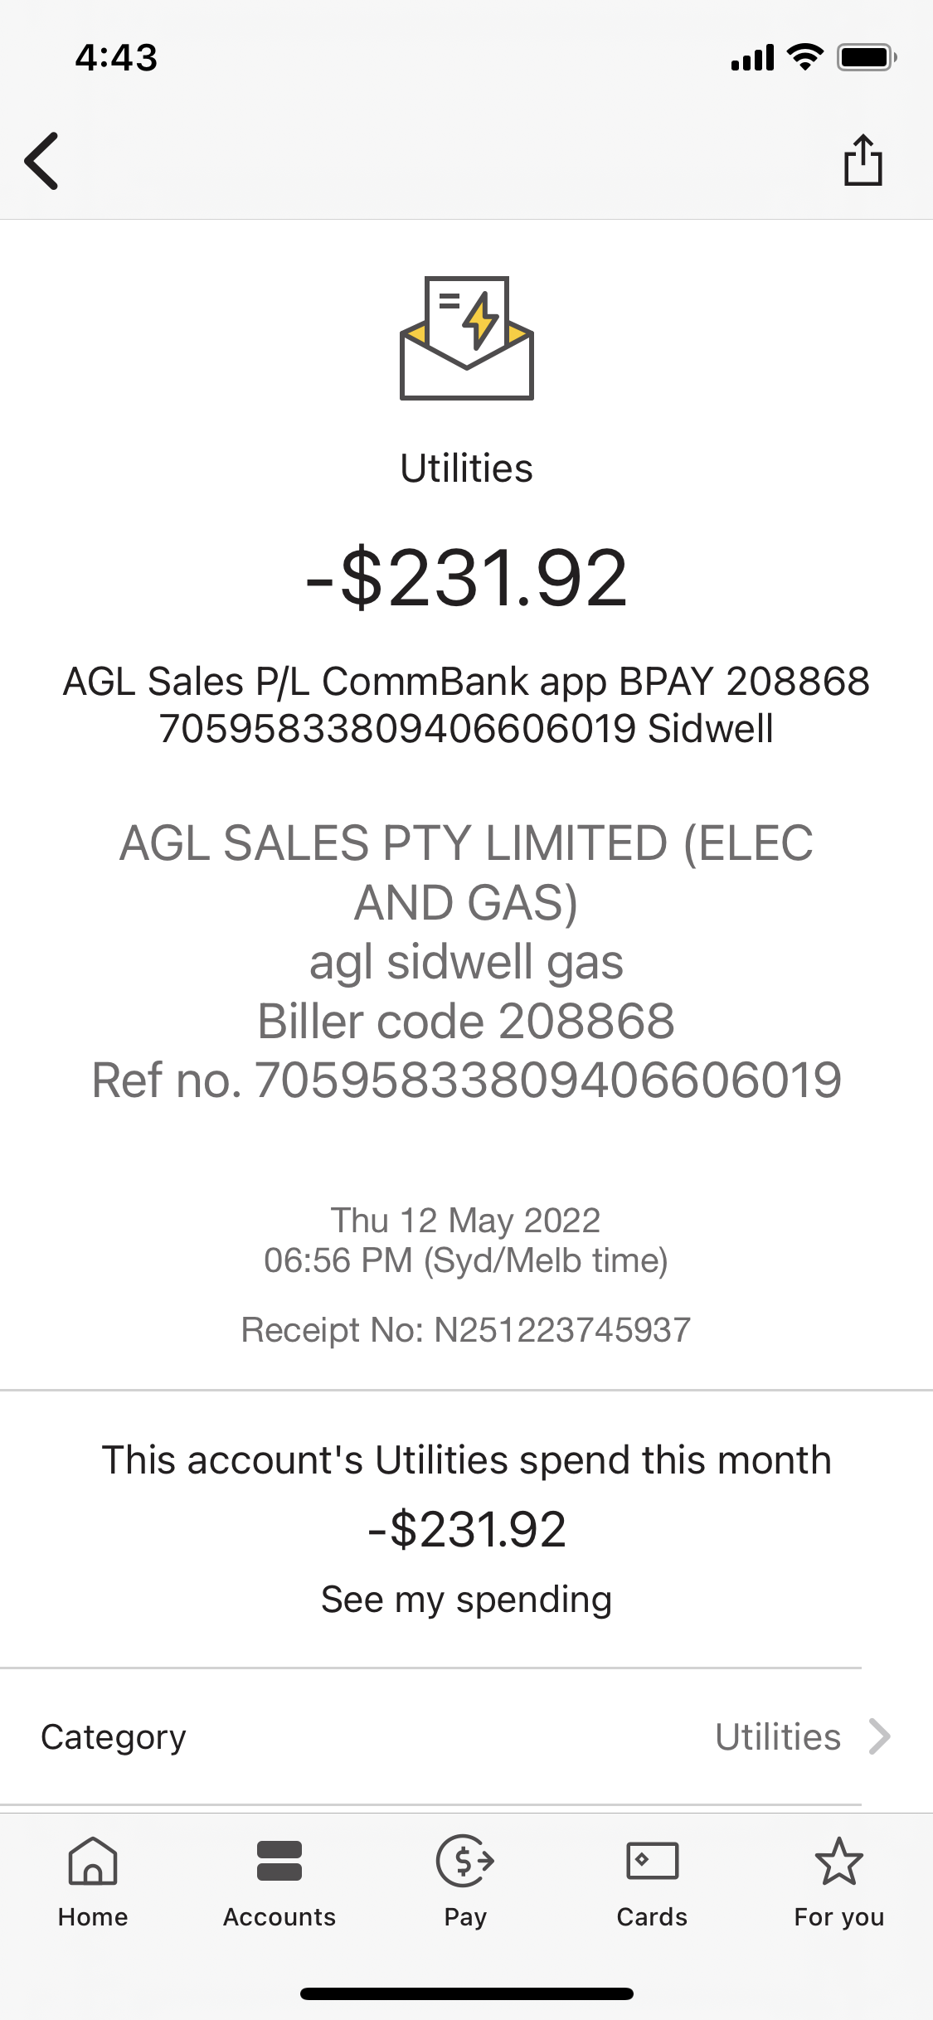The width and height of the screenshot is (933, 2020).
Task: Tap the back arrow
Action: [x=41, y=161]
